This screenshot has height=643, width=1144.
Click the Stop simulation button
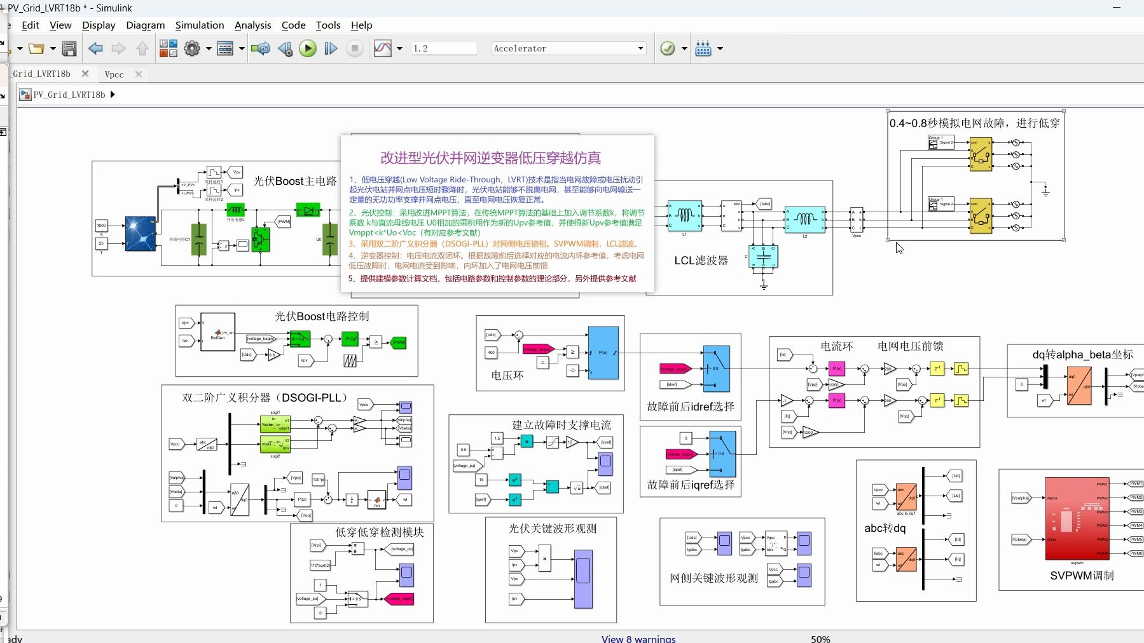coord(355,48)
